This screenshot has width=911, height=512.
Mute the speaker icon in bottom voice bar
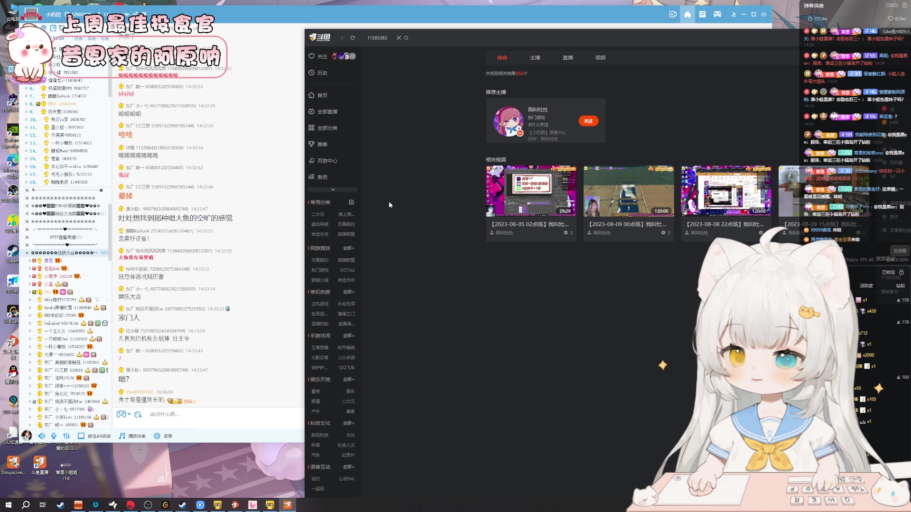[42, 436]
